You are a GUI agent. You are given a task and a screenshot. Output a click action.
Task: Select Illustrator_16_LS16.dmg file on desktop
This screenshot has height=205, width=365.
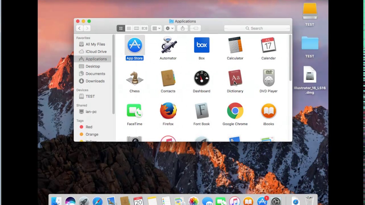(x=310, y=75)
